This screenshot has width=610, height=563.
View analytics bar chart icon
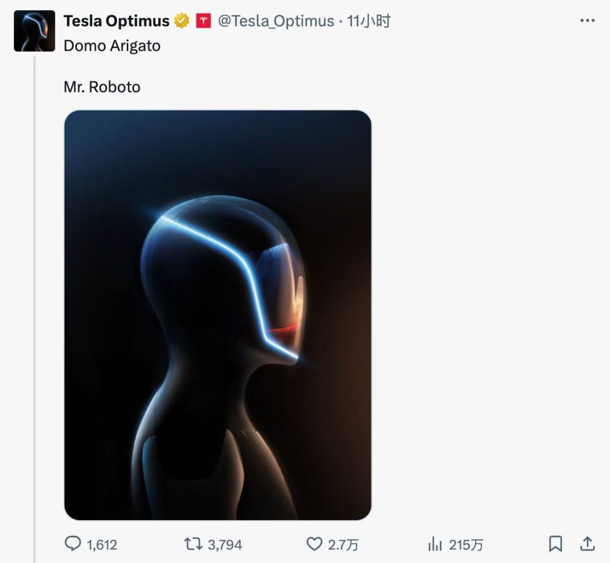click(x=435, y=544)
